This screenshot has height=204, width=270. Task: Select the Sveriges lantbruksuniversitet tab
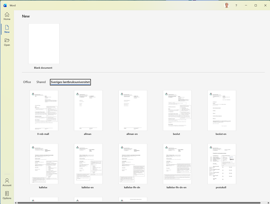point(70,82)
